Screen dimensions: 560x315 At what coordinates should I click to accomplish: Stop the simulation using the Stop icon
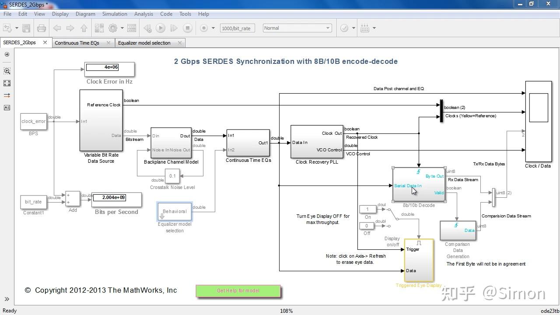pos(187,28)
